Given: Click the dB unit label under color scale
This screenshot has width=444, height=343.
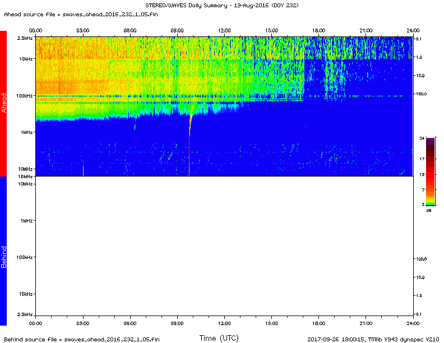Looking at the screenshot, I should 429,210.
